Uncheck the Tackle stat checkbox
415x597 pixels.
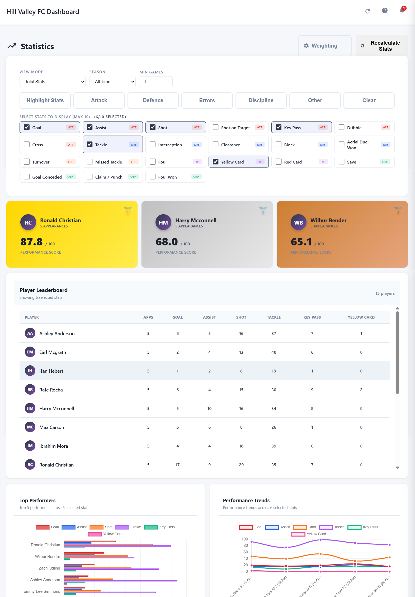point(90,144)
